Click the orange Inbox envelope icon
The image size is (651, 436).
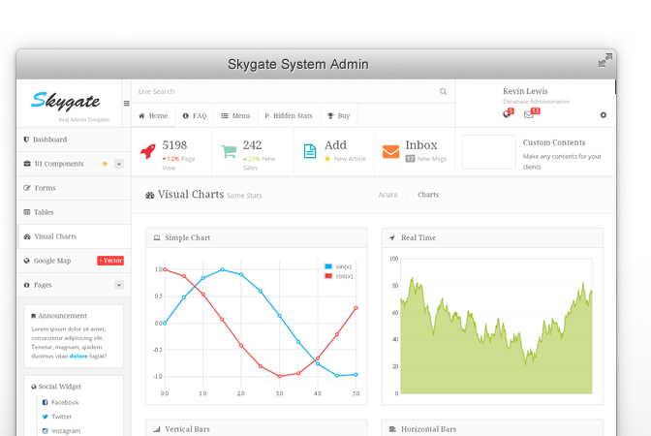pos(390,151)
